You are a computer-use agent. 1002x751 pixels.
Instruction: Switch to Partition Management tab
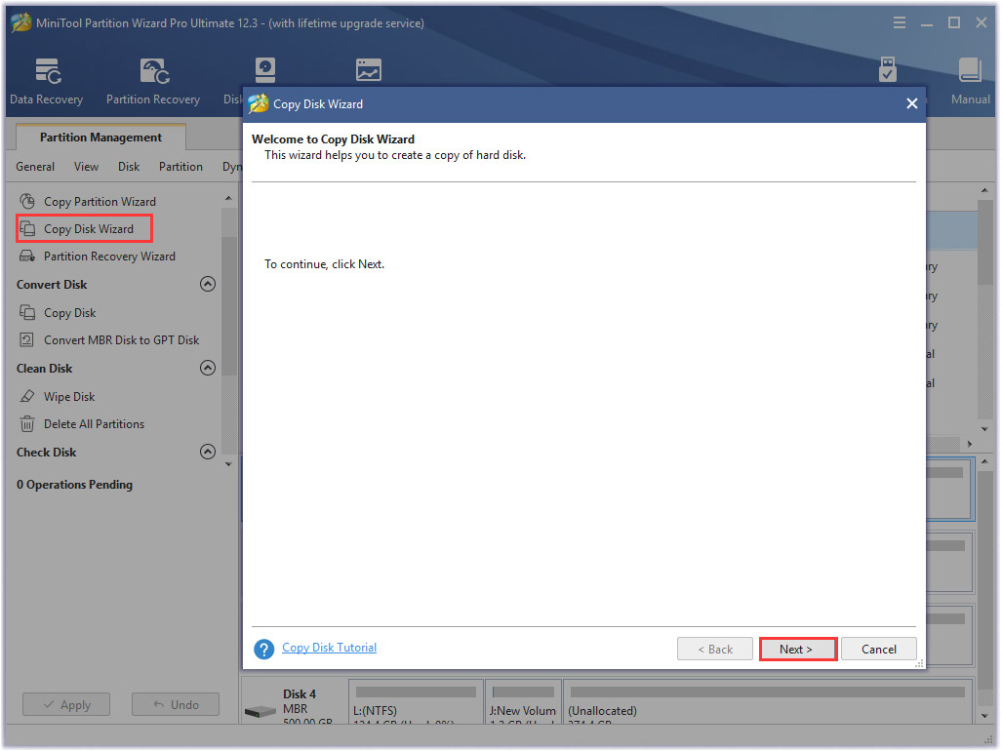100,138
